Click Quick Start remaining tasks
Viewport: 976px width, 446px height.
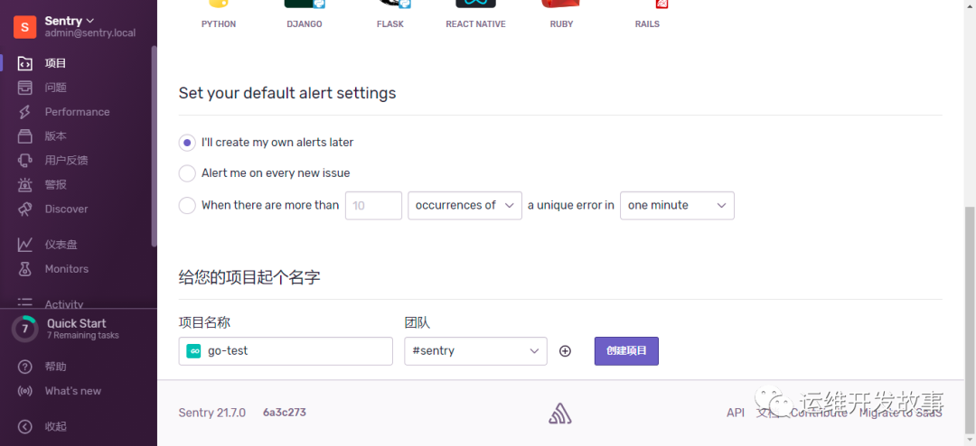click(x=83, y=335)
